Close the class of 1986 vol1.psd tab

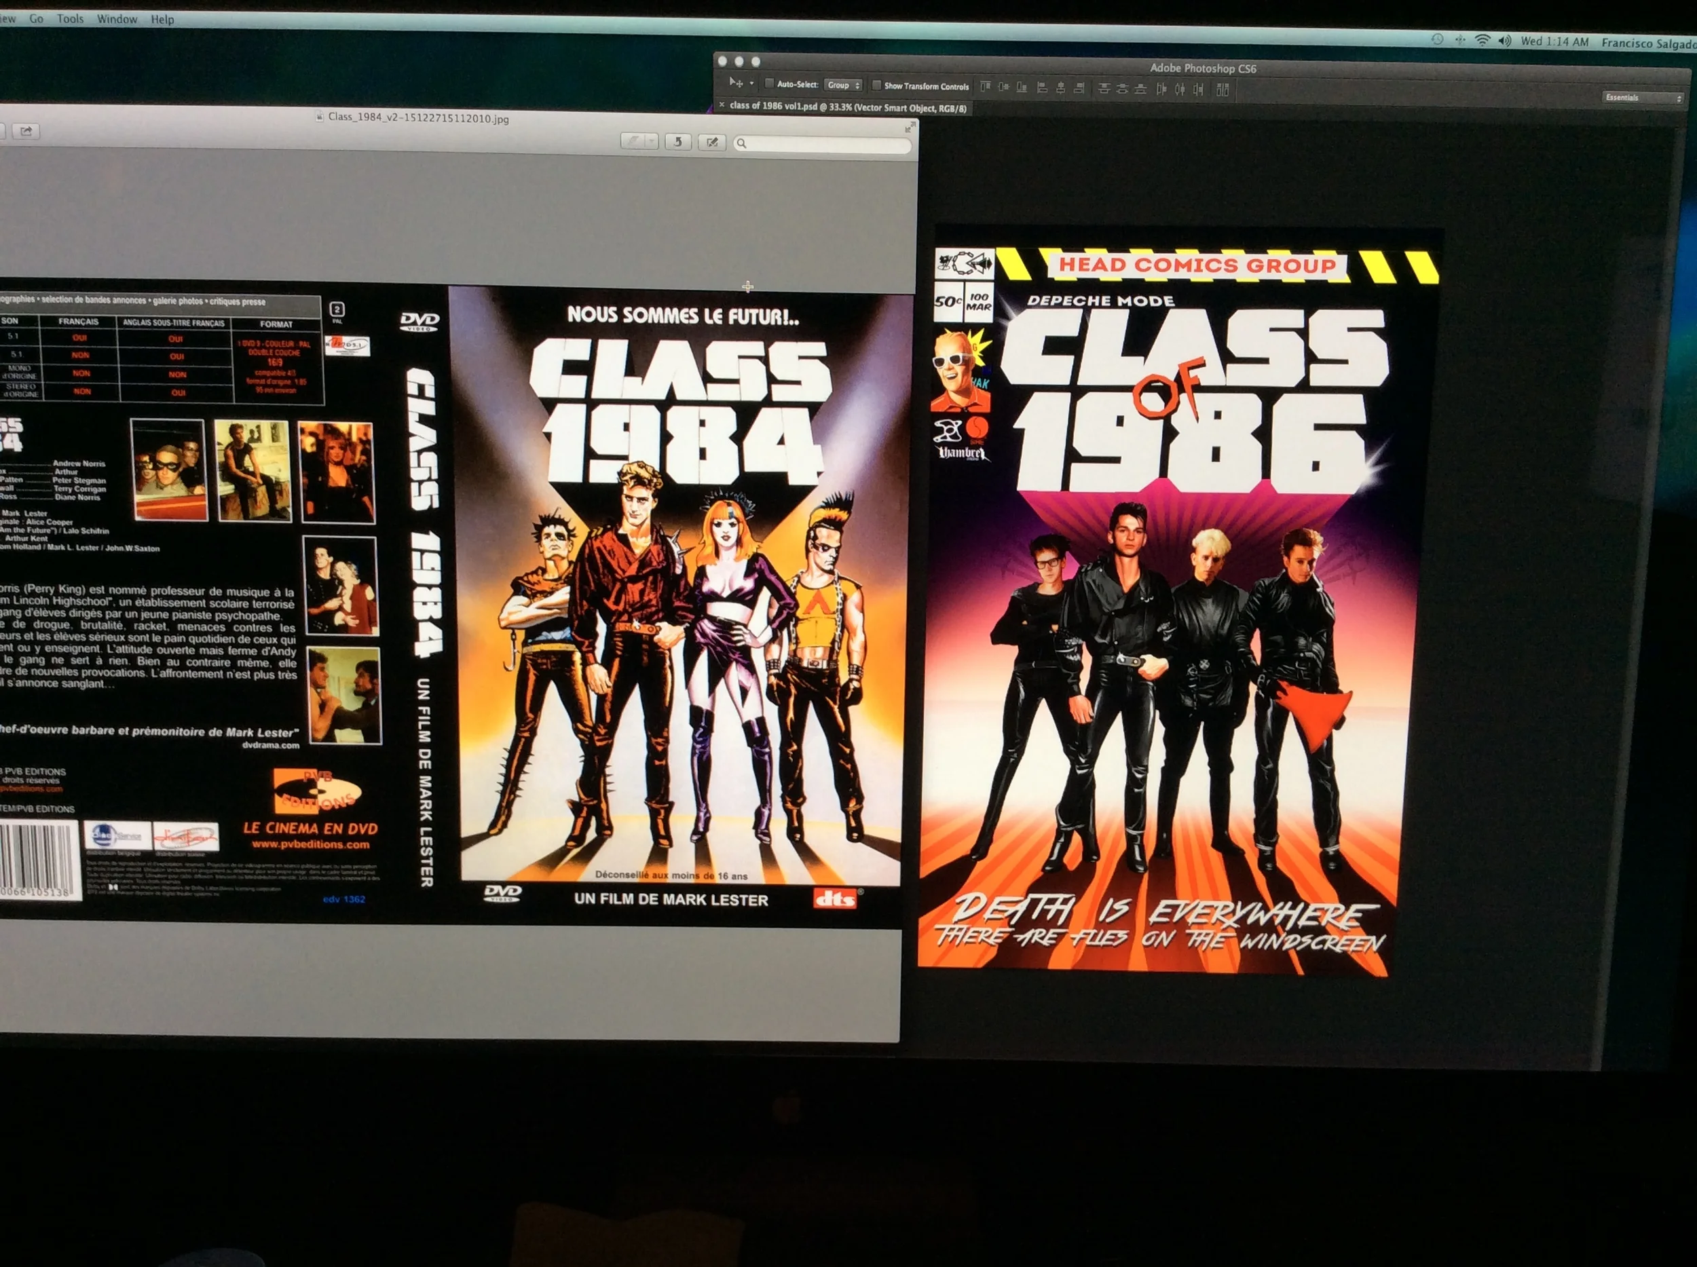(x=722, y=105)
